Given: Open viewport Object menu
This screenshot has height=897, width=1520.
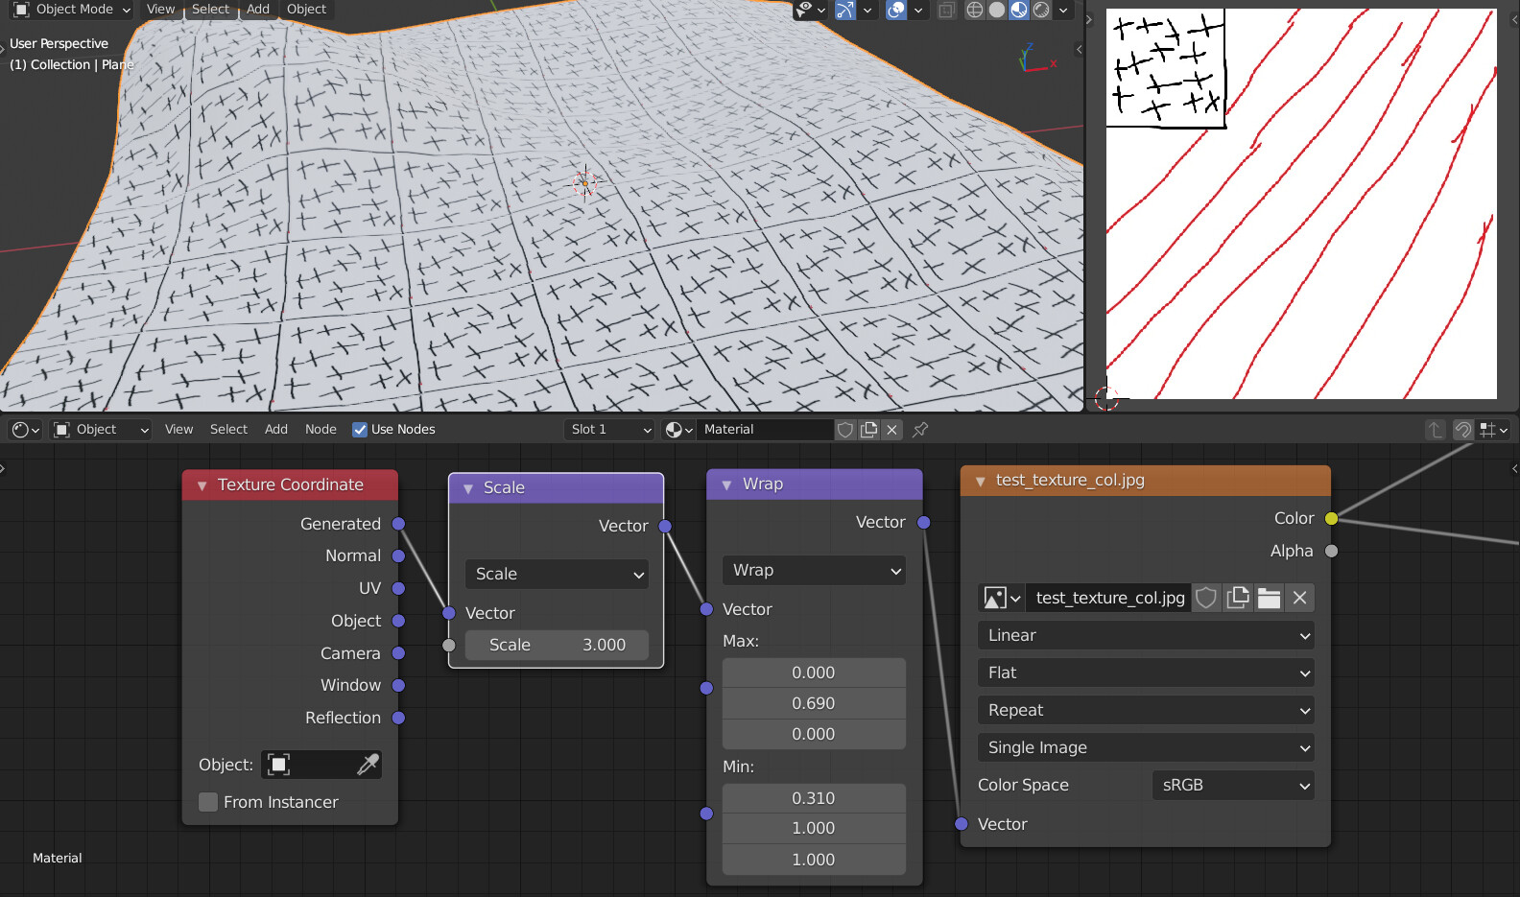Looking at the screenshot, I should click(x=306, y=10).
